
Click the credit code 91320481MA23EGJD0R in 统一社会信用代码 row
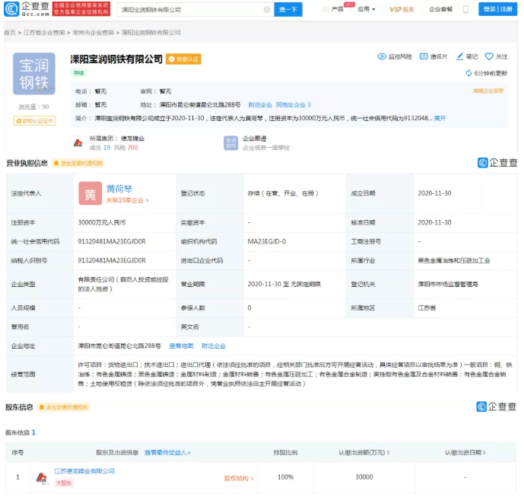[x=112, y=241]
